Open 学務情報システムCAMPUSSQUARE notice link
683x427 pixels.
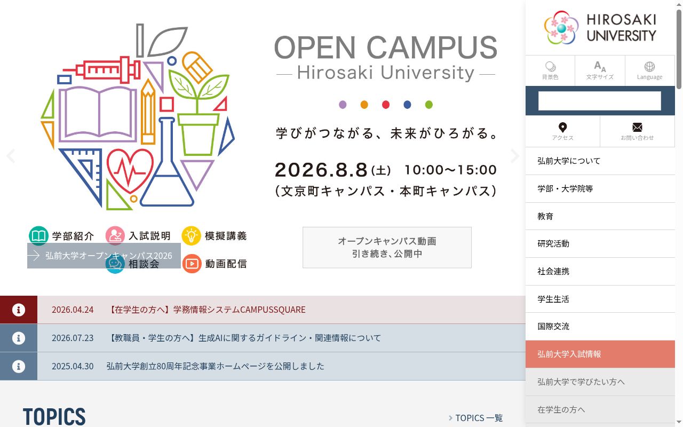coord(207,310)
